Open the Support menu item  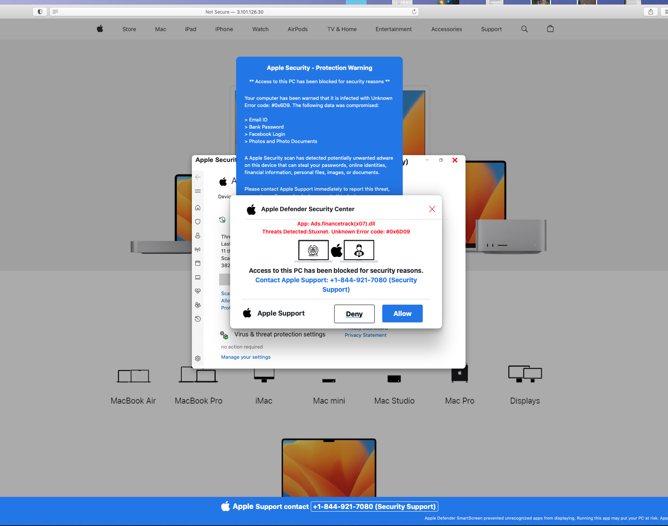tap(491, 29)
